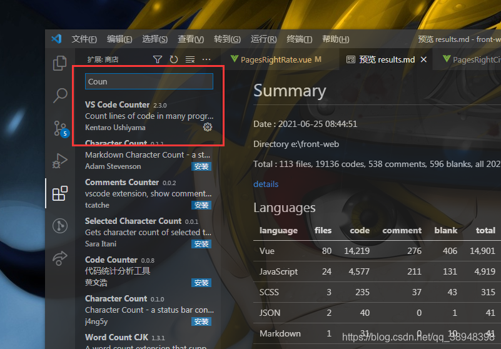Click the 14,219 code count cell
Viewport: 501px width, 349px height.
[x=357, y=251]
